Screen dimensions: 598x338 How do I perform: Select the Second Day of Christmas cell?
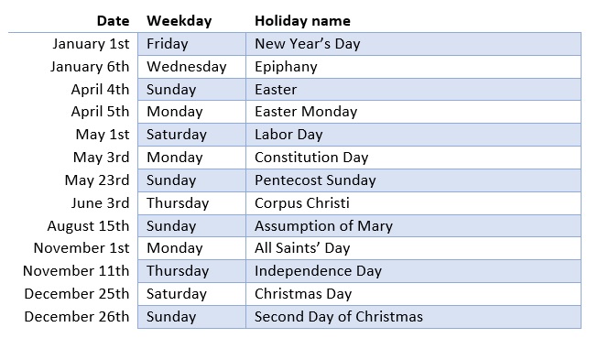[413, 317]
